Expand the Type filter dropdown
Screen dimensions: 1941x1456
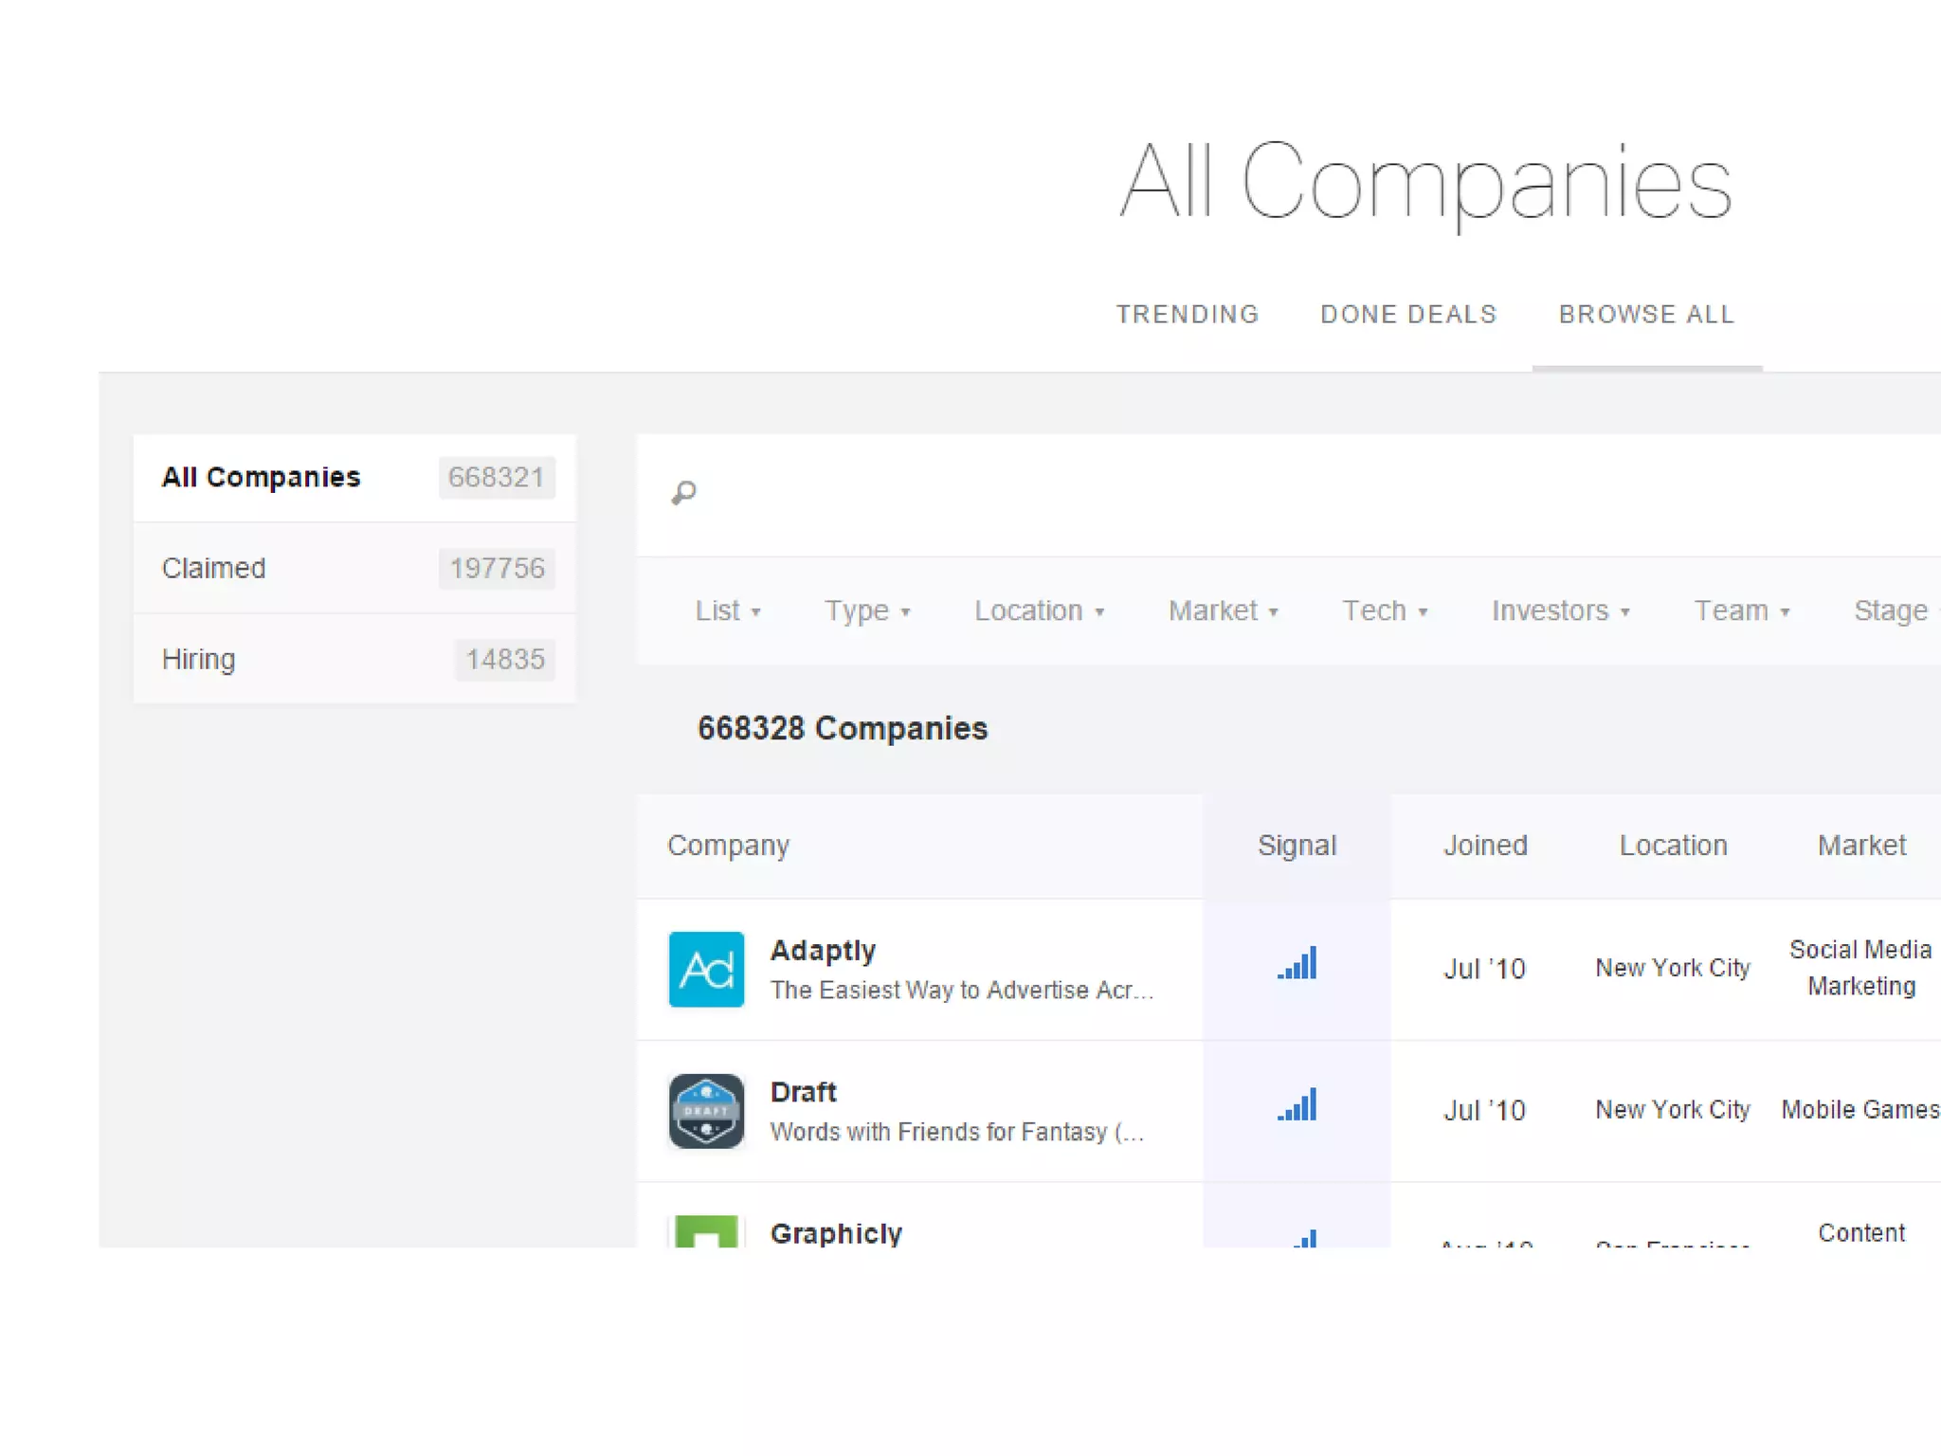coord(866,611)
